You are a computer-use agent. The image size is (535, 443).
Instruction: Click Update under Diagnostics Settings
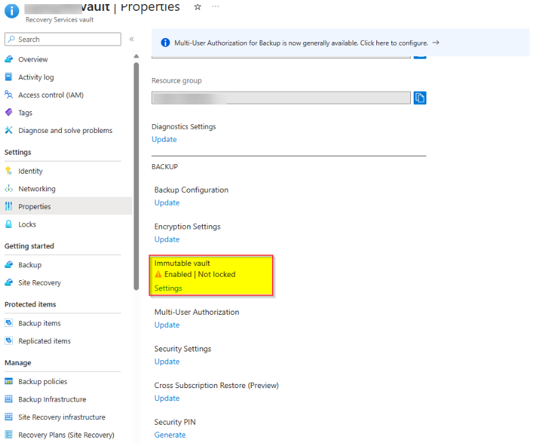164,139
